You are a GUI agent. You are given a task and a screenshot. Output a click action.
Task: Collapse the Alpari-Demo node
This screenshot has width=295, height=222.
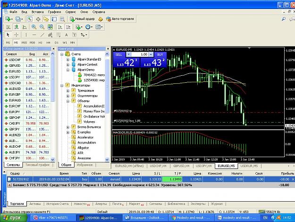(67, 70)
